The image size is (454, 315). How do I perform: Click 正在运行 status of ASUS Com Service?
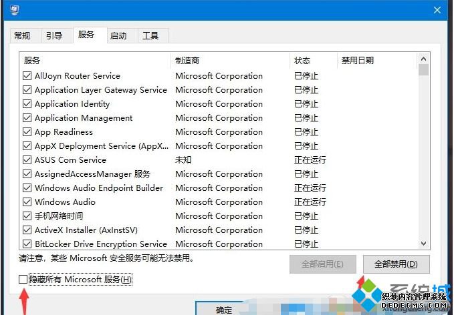(310, 160)
